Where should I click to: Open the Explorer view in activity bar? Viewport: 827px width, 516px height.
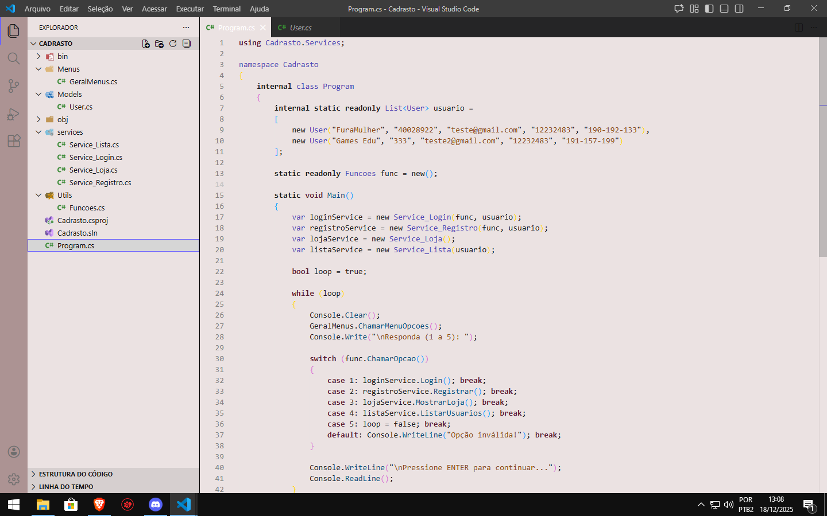click(x=14, y=31)
